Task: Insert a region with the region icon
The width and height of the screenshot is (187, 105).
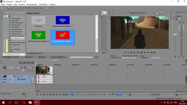Action: coord(113,94)
